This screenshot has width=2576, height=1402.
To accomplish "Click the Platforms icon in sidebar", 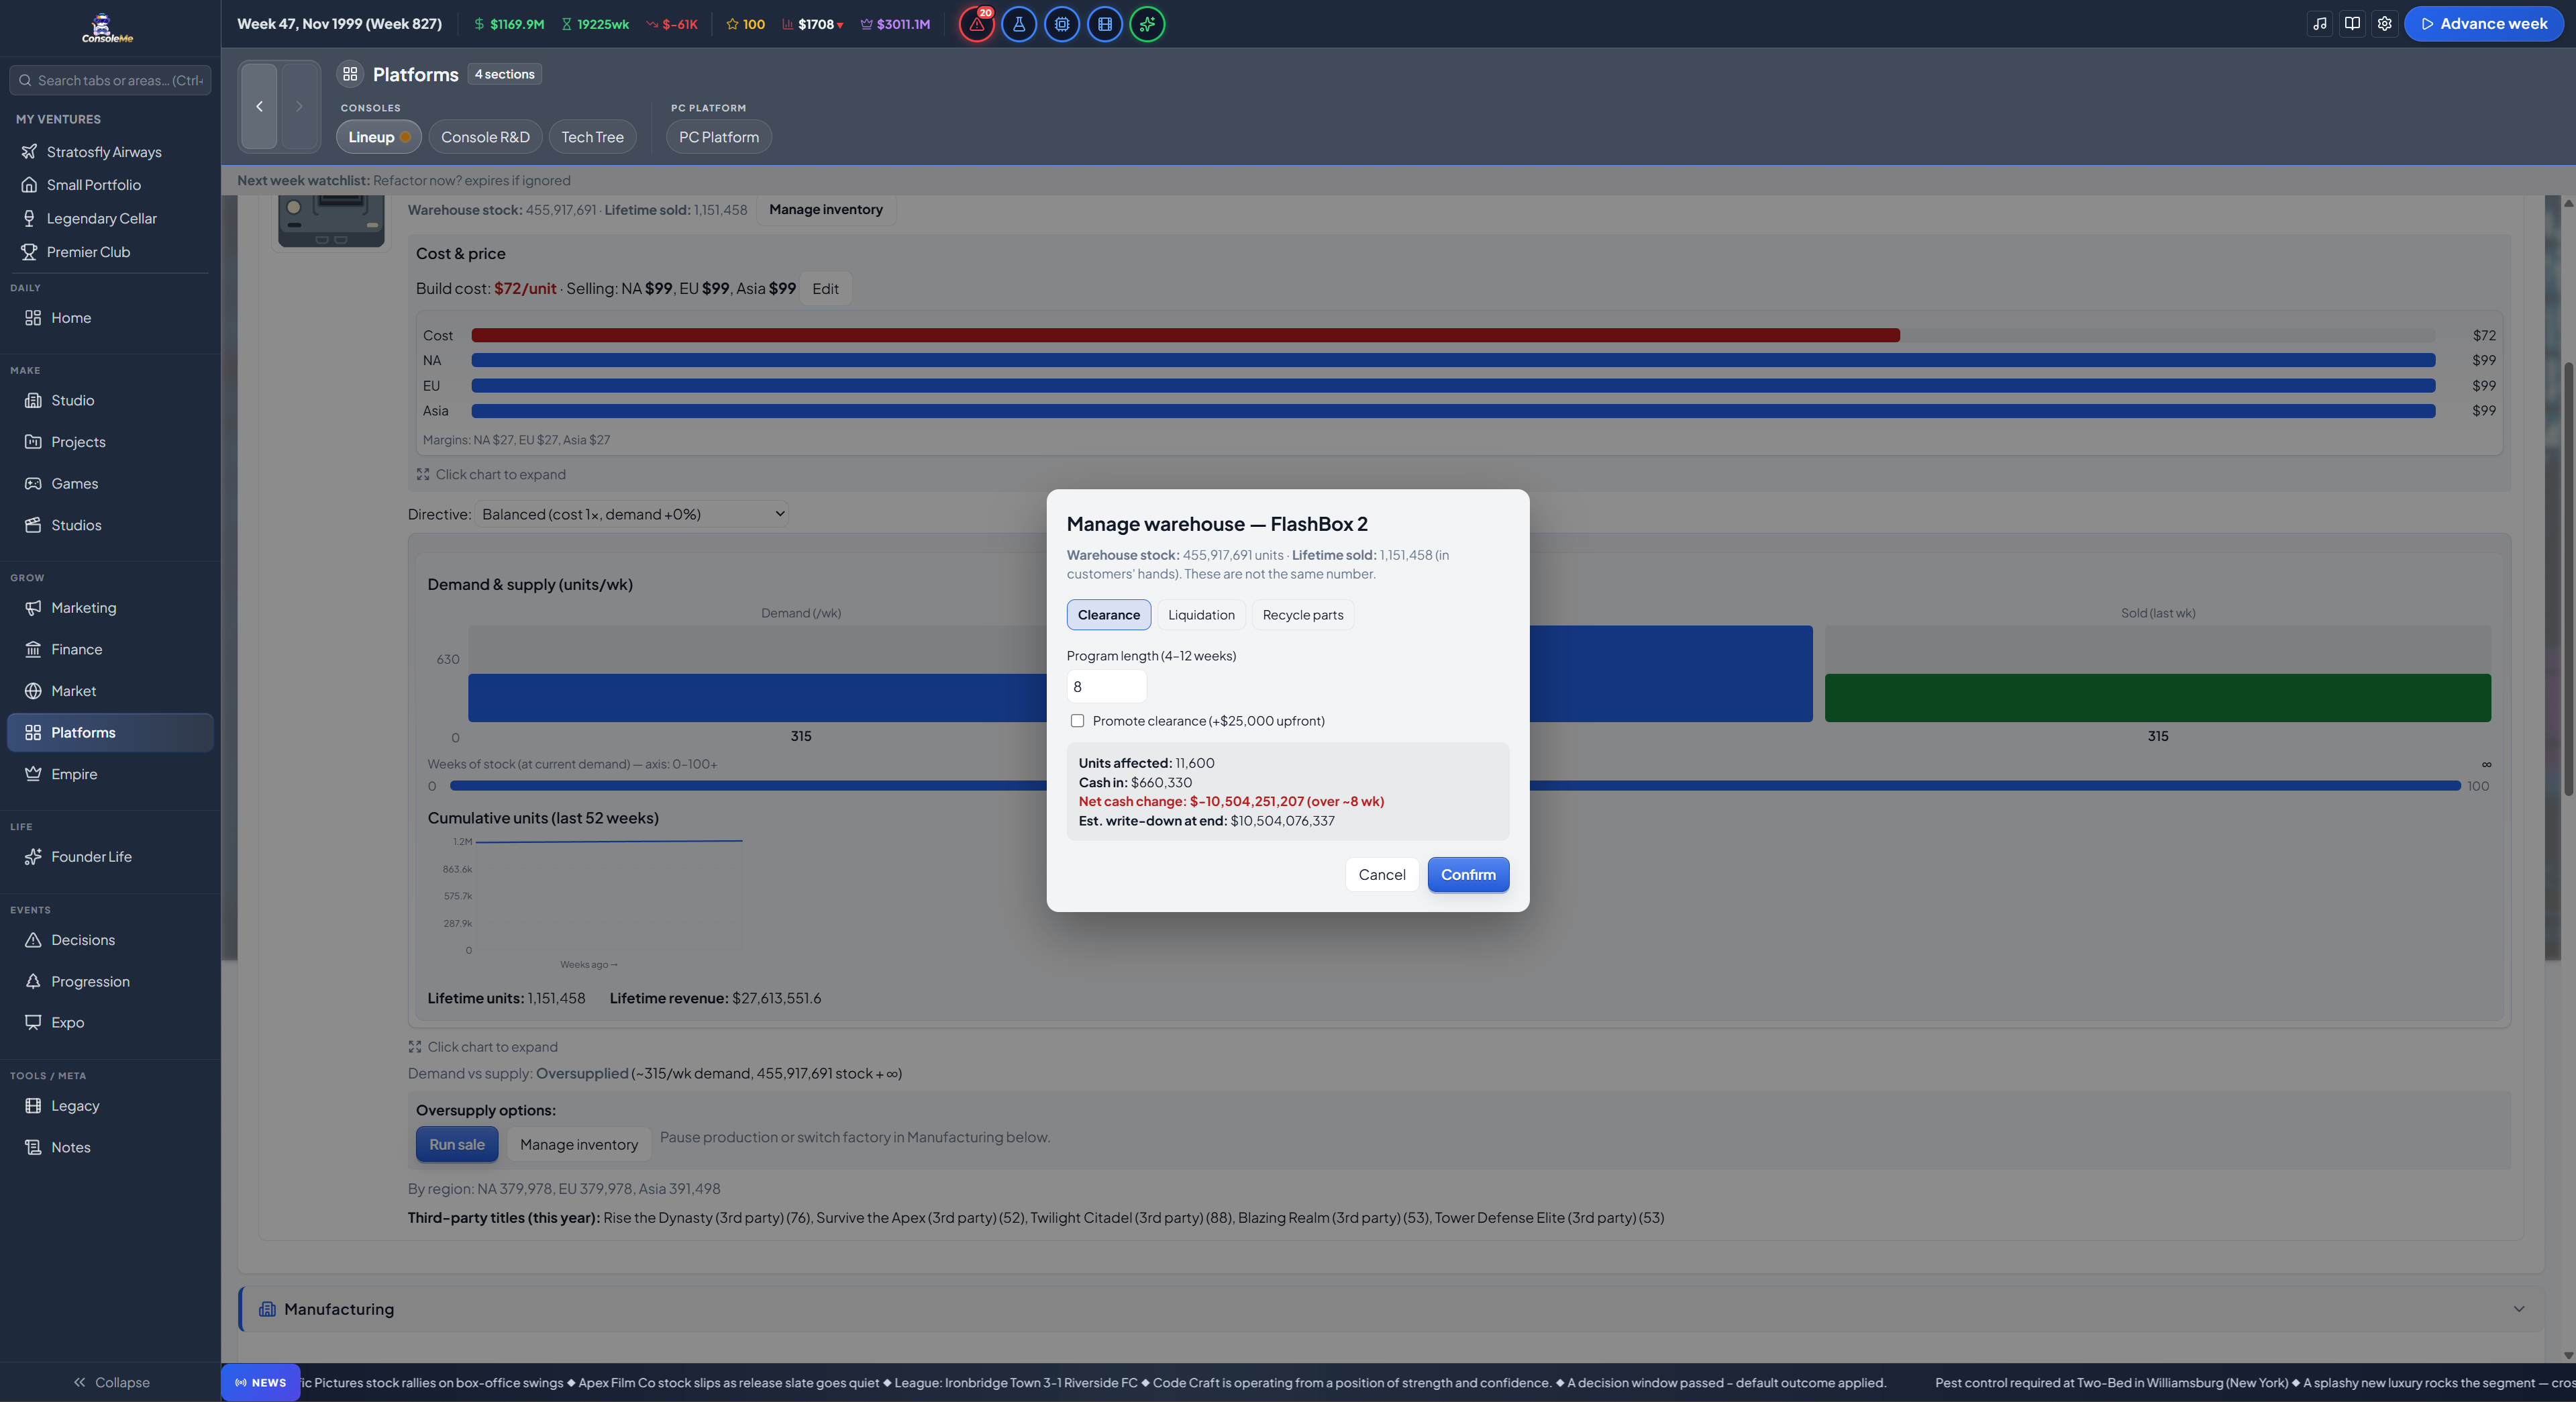I will click(x=33, y=733).
